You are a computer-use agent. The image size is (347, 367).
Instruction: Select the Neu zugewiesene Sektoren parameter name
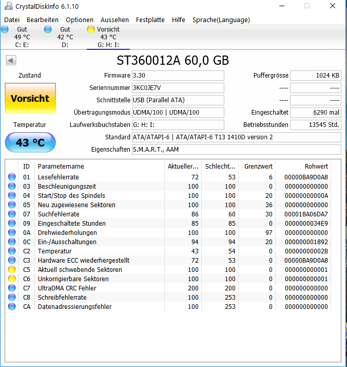click(x=76, y=205)
